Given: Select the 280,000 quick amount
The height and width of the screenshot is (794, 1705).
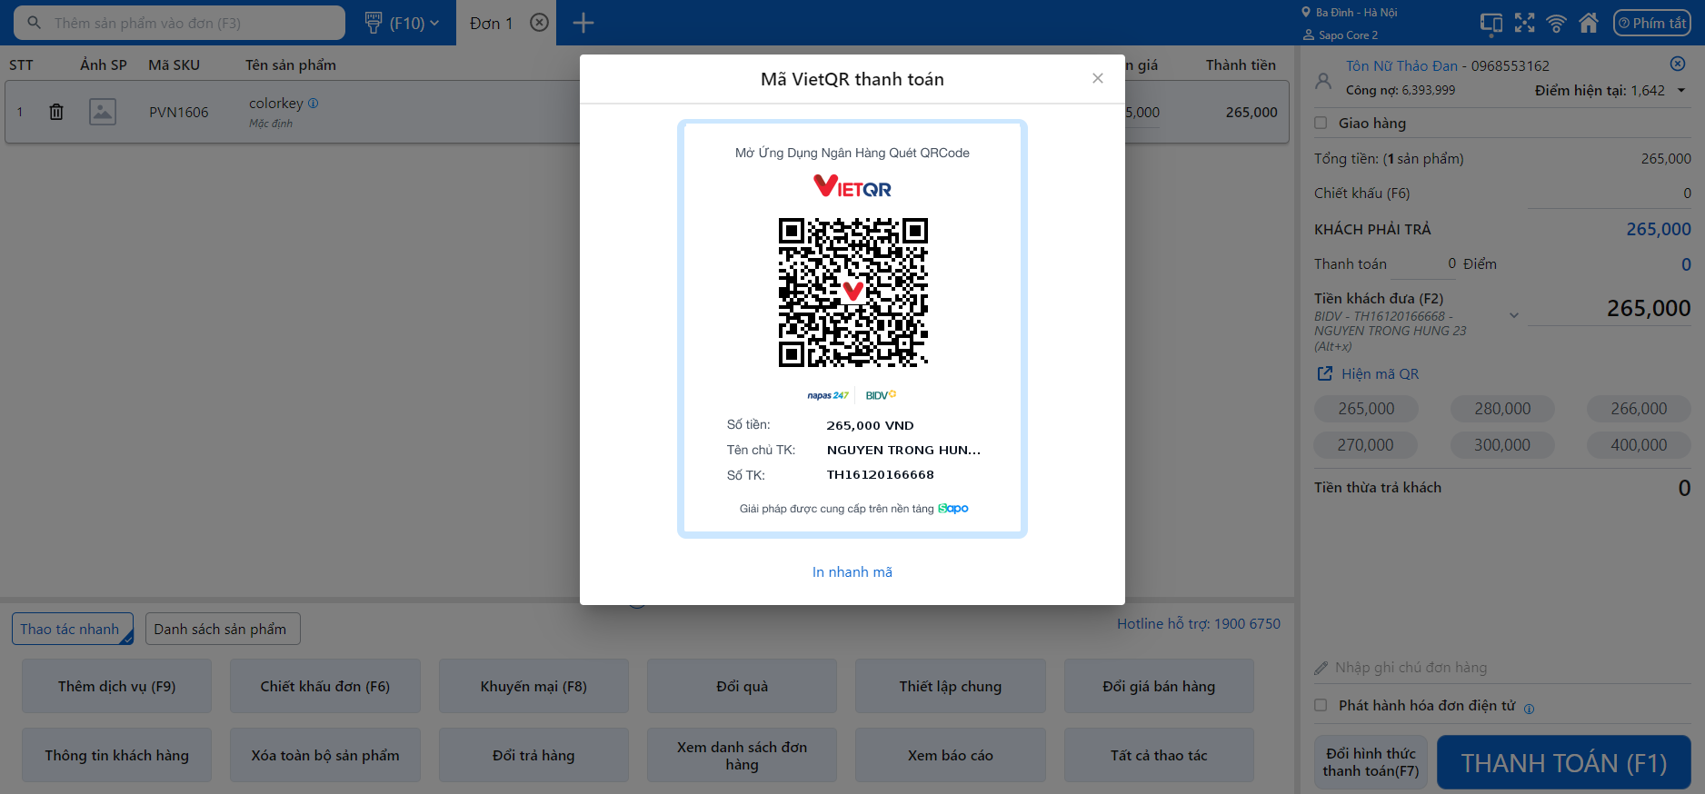Looking at the screenshot, I should (x=1502, y=409).
